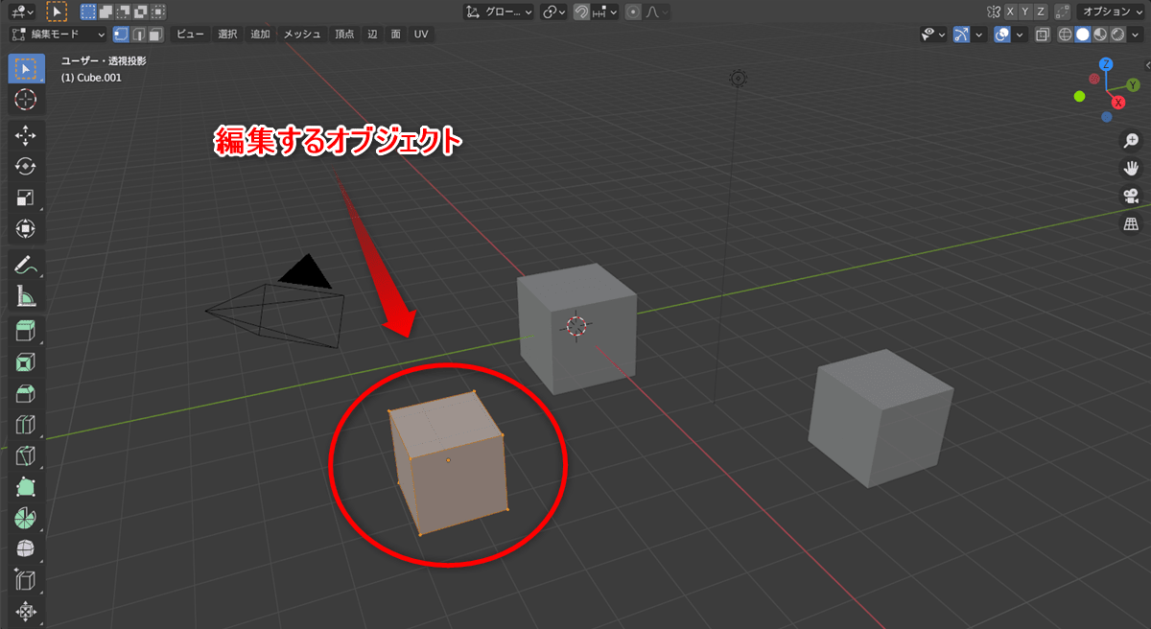
Task: Open the pivot point dropdown
Action: pyautogui.click(x=553, y=12)
